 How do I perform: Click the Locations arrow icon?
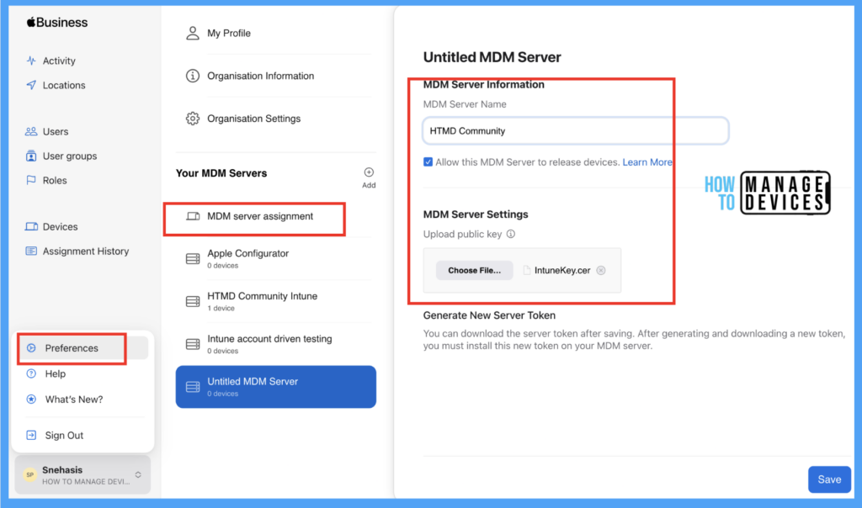coord(31,85)
